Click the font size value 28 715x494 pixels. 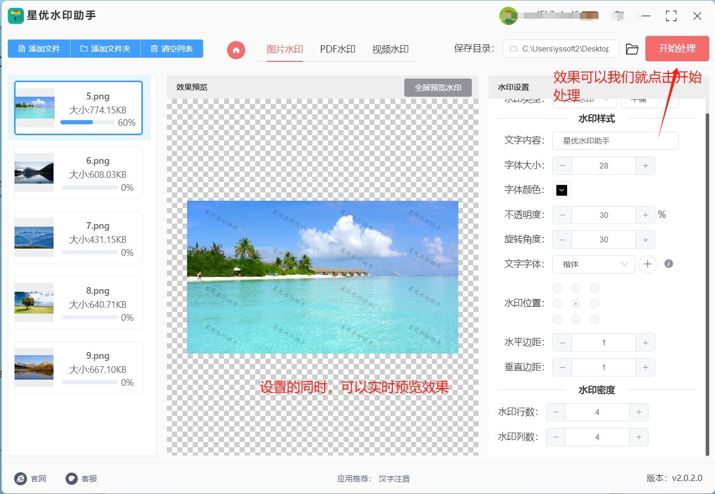tap(604, 166)
